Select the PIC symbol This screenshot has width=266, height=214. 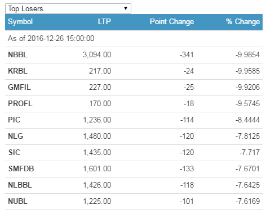14,120
